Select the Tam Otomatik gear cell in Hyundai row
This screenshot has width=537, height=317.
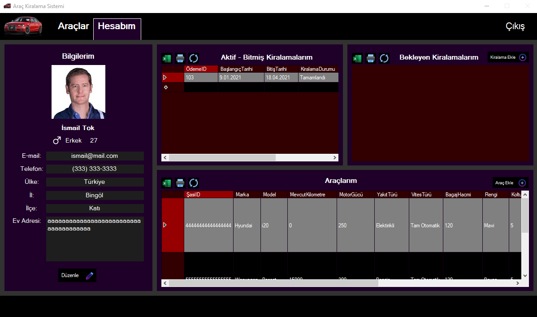click(426, 225)
